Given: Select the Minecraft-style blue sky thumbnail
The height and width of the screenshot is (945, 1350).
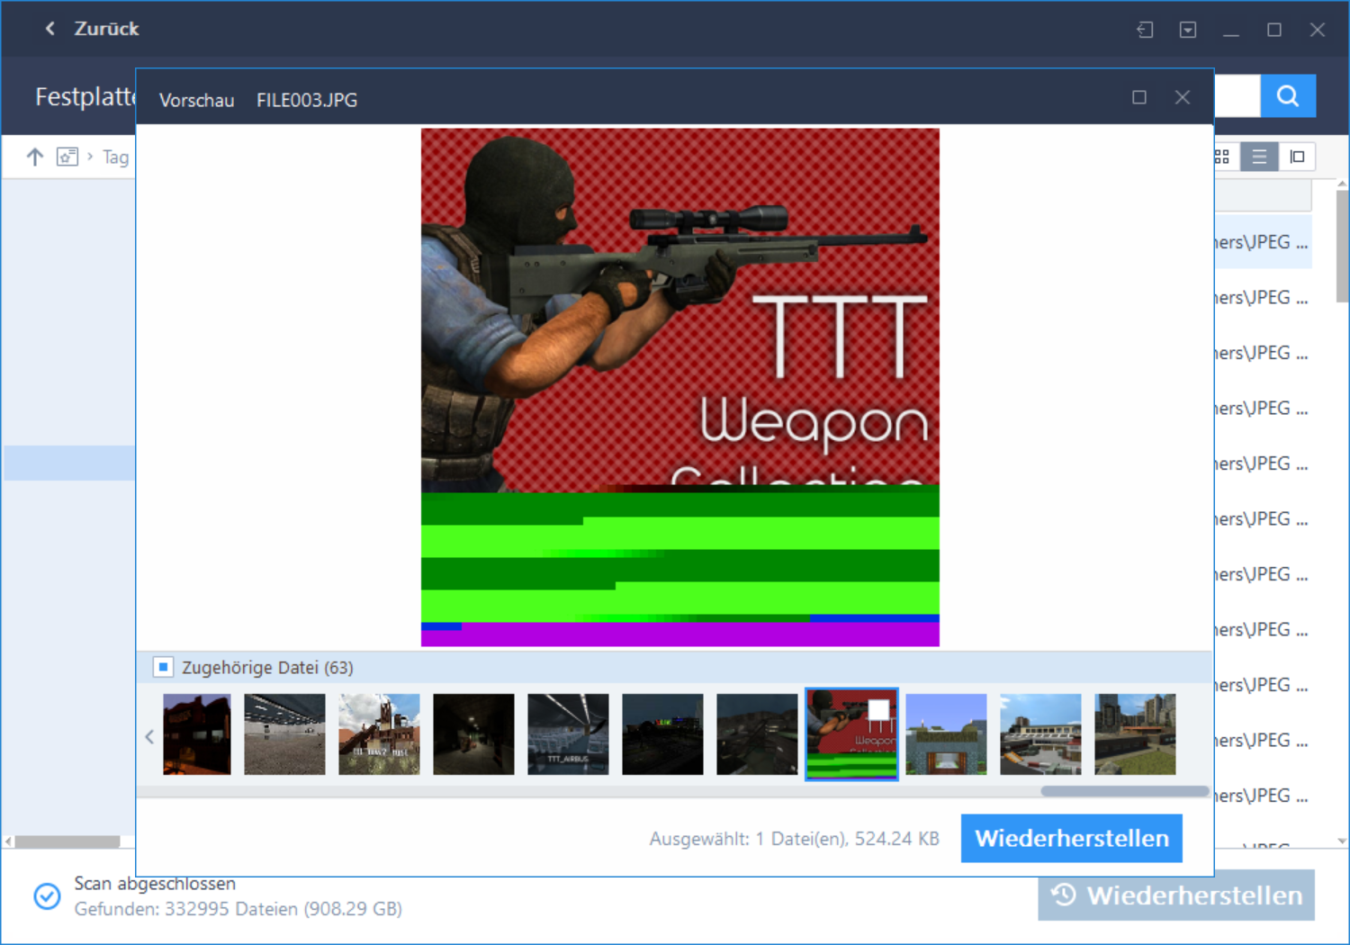Looking at the screenshot, I should [x=946, y=734].
